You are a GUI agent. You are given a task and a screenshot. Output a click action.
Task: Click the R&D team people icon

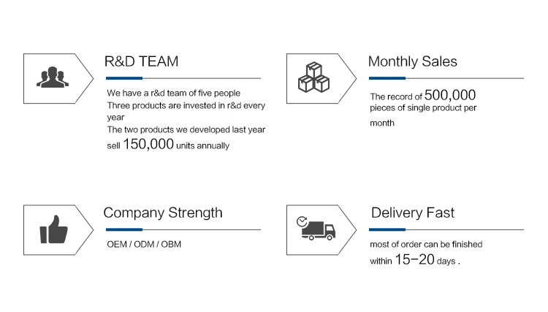coord(51,77)
